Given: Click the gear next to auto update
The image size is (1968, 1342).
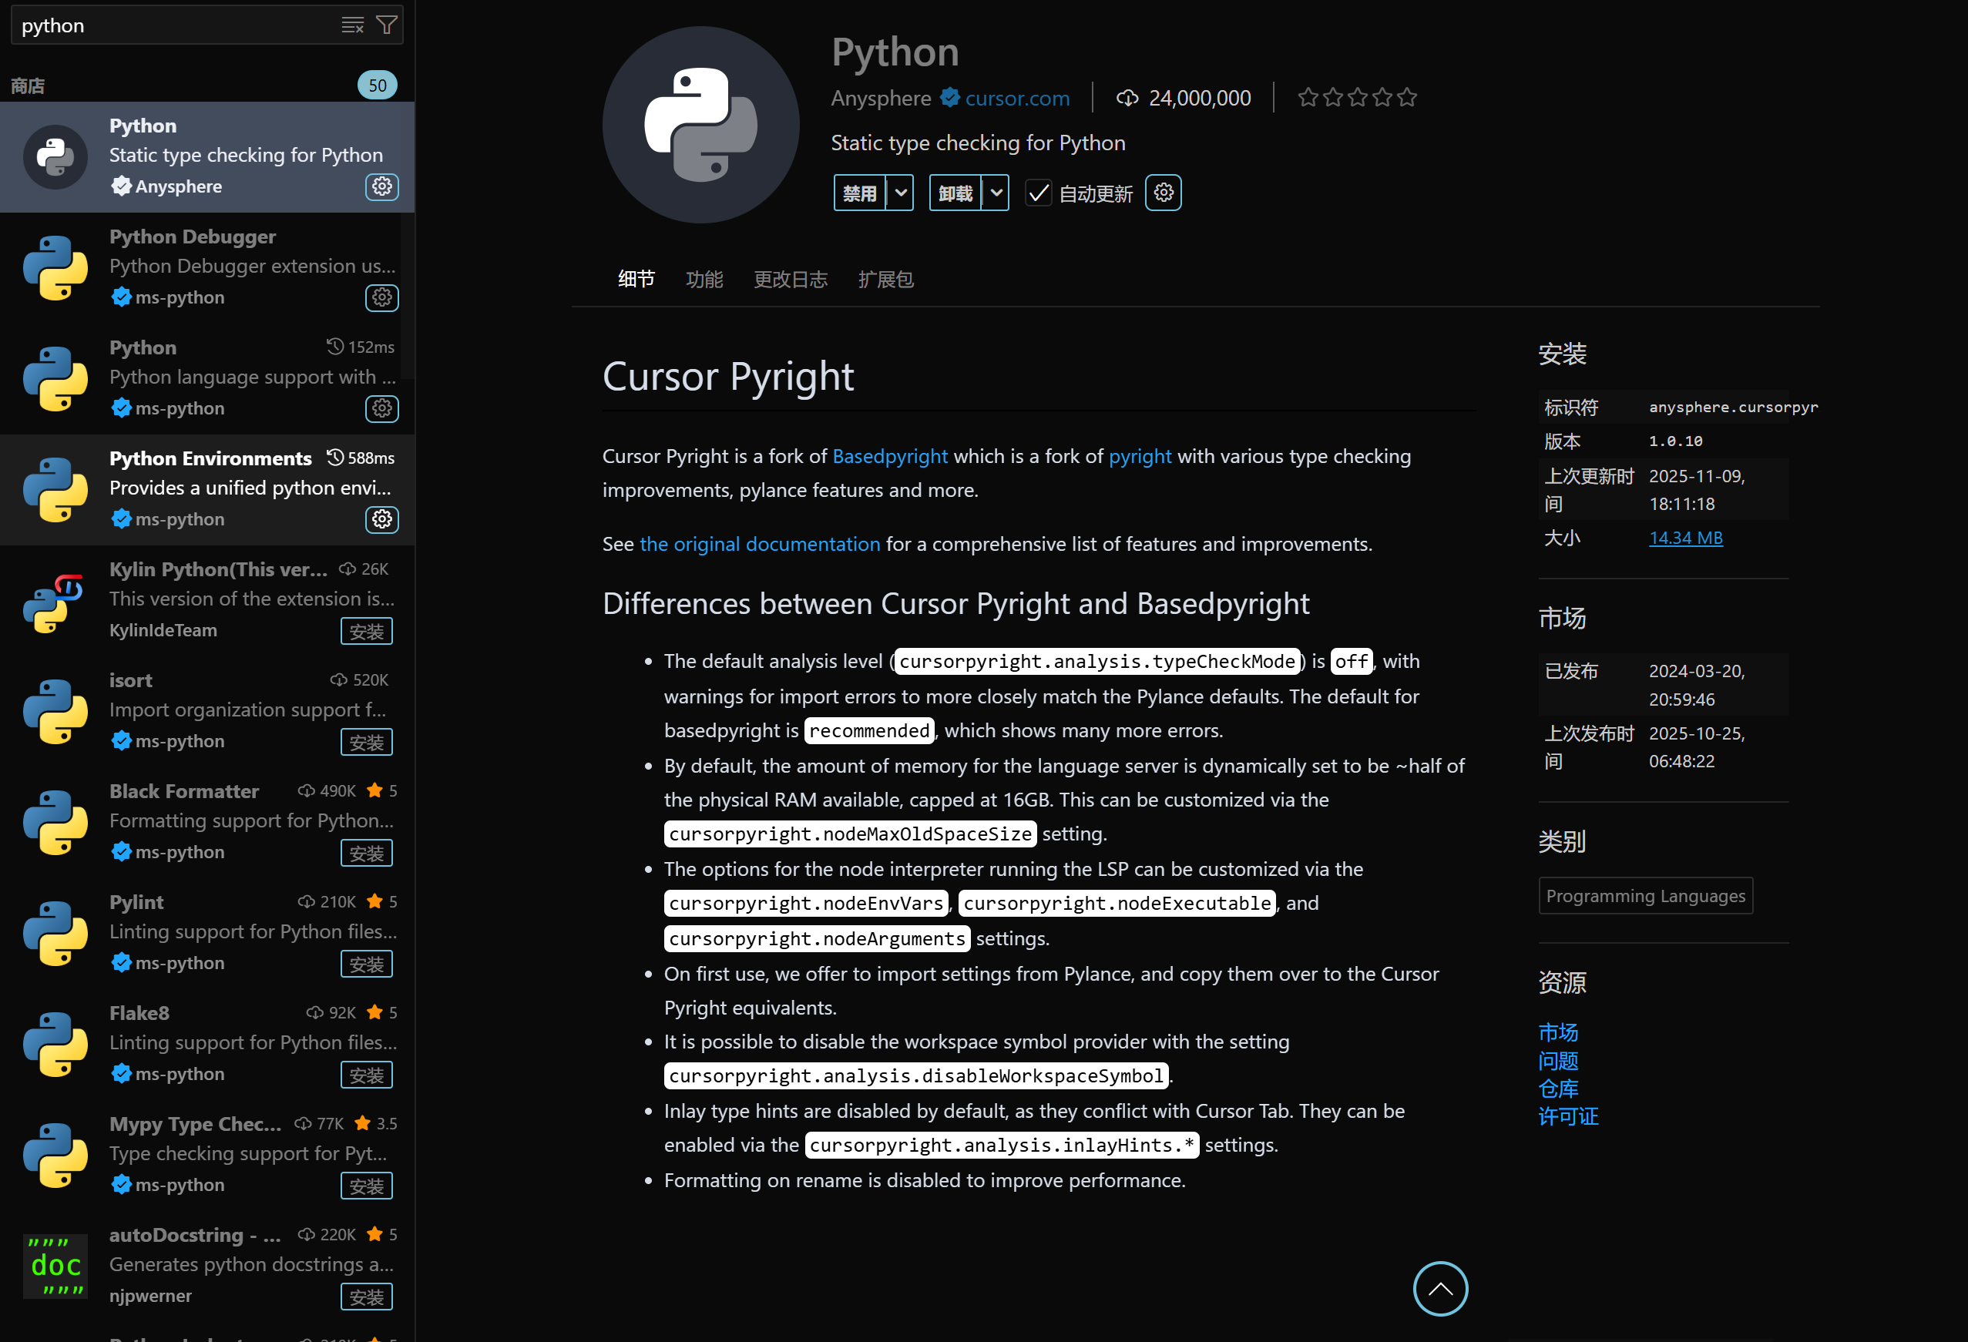Looking at the screenshot, I should coord(1163,193).
